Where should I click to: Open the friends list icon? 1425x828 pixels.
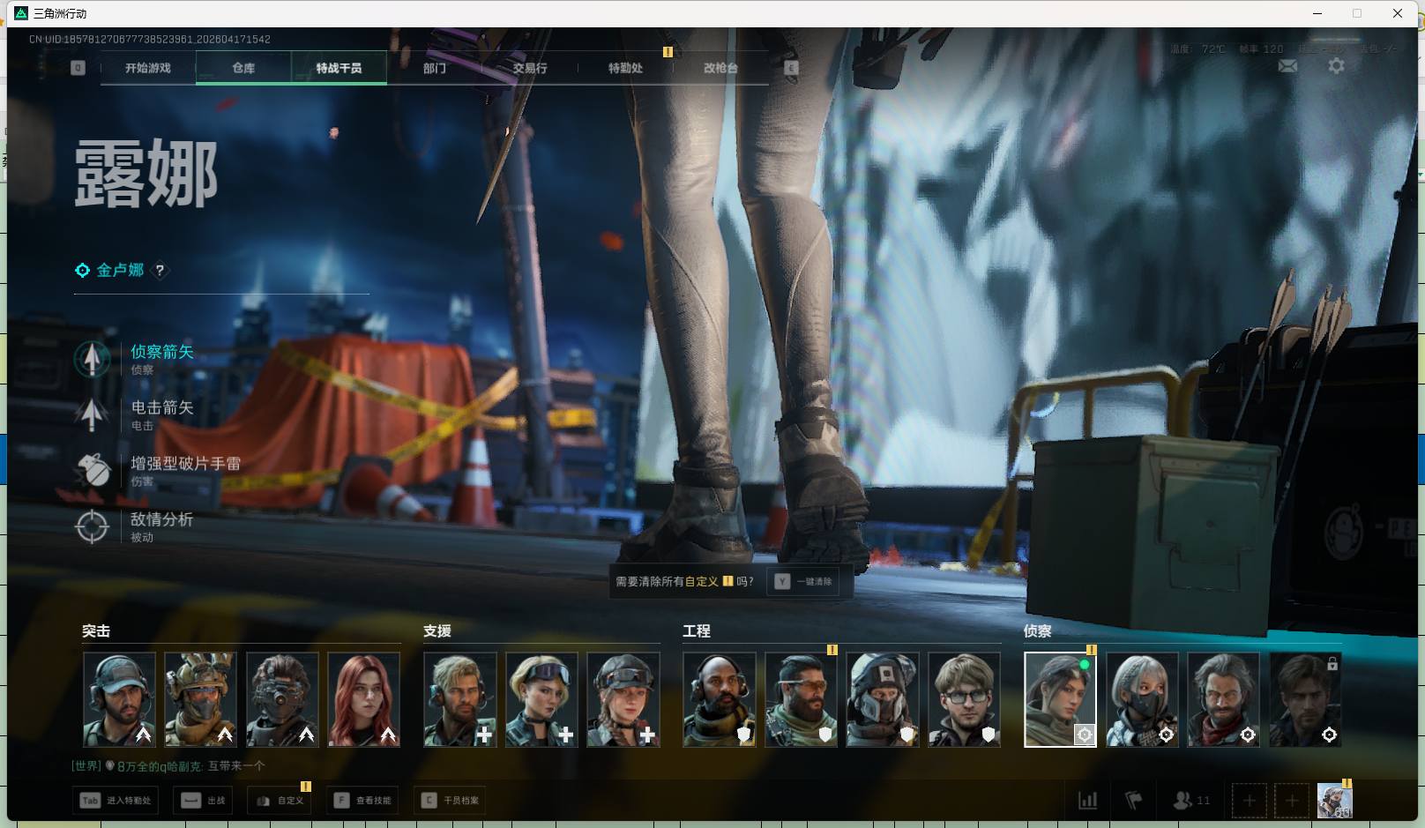point(1183,801)
